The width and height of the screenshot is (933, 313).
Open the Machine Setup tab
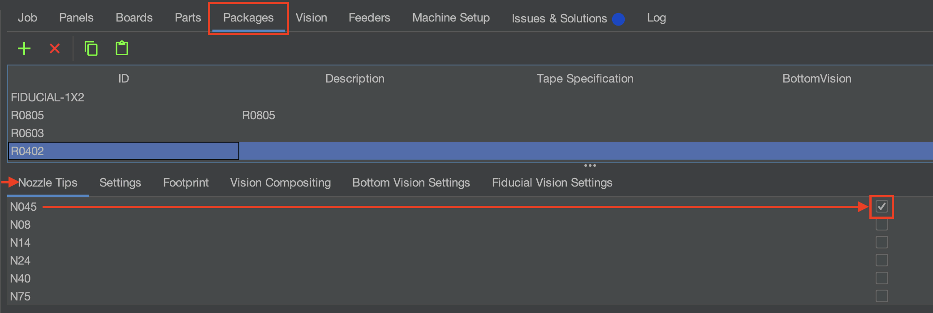(451, 18)
